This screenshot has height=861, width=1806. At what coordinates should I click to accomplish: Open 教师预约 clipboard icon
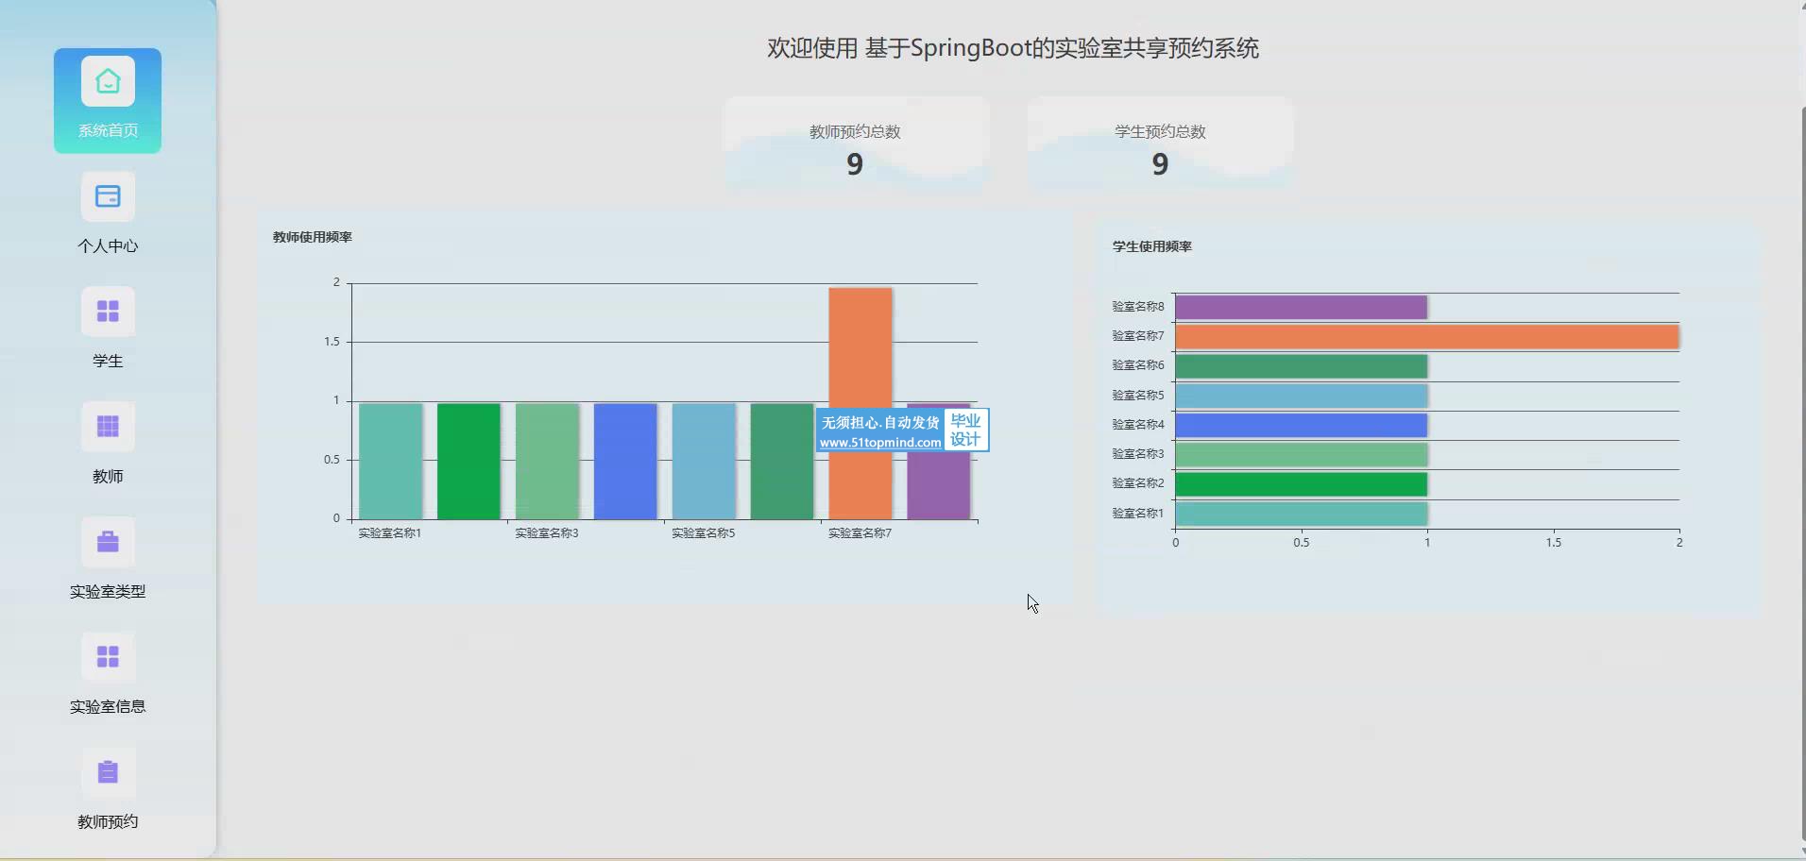pyautogui.click(x=108, y=773)
